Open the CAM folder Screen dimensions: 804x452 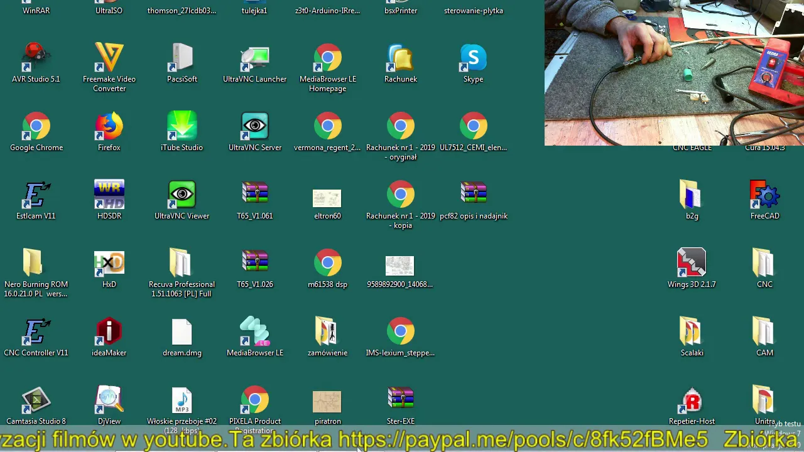pos(765,336)
